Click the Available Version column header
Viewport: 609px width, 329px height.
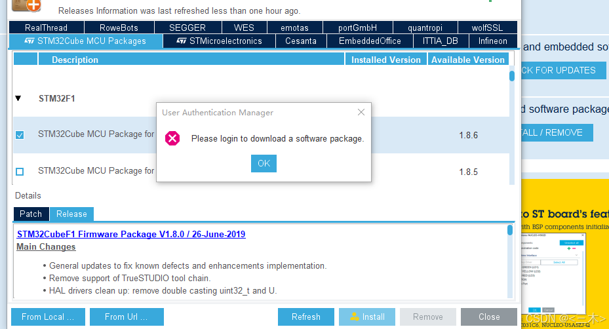[x=467, y=60]
